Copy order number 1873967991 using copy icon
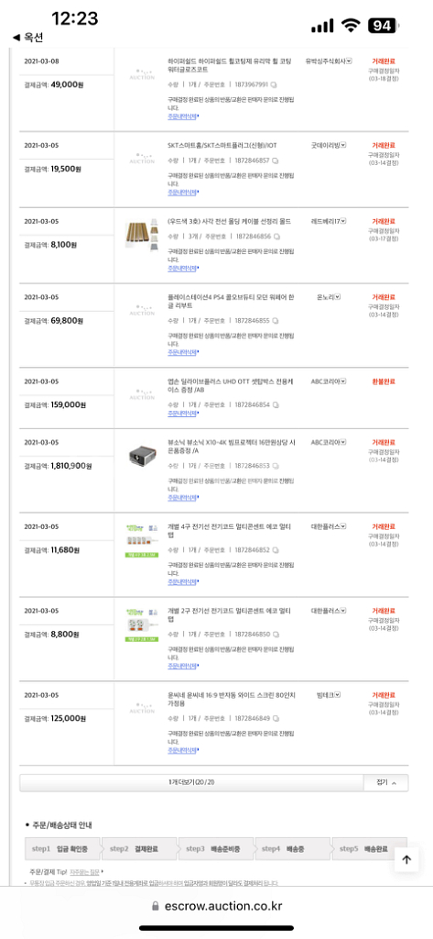The image size is (433, 939). [274, 84]
